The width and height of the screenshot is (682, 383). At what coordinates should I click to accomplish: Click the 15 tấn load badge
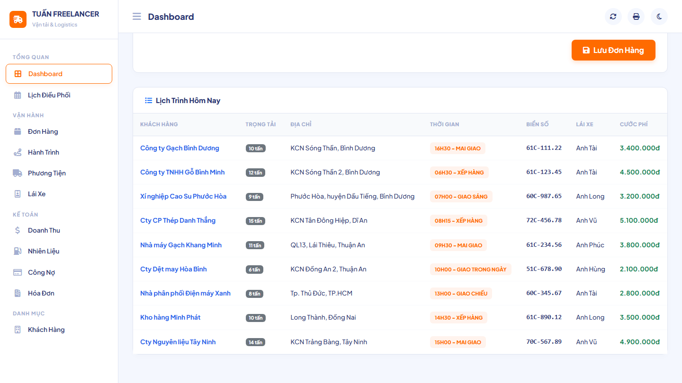(255, 221)
